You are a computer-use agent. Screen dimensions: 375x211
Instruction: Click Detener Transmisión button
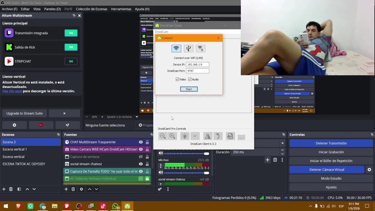point(331,143)
